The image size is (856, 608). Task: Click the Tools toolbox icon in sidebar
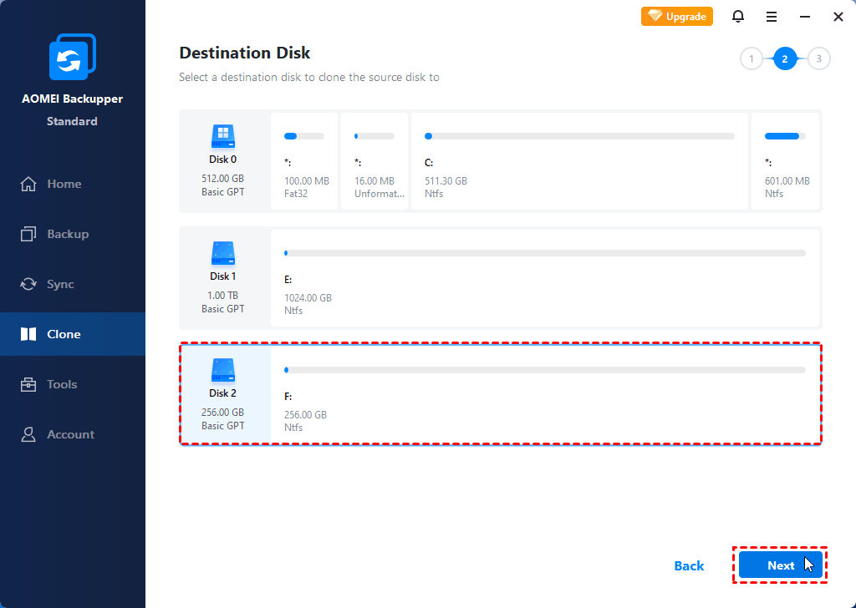(28, 384)
